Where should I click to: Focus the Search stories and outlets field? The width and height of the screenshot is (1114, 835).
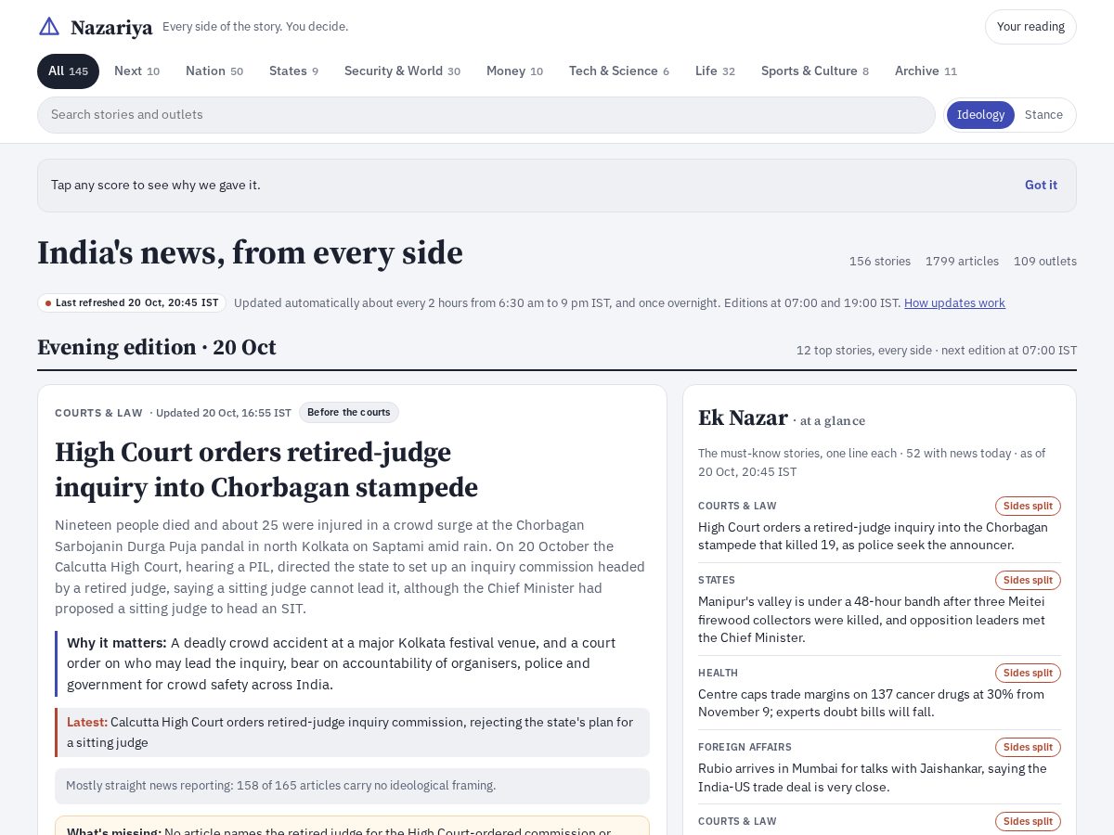486,115
